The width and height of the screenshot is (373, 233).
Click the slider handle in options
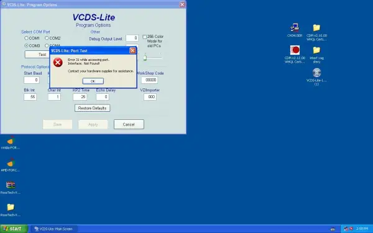pyautogui.click(x=145, y=58)
